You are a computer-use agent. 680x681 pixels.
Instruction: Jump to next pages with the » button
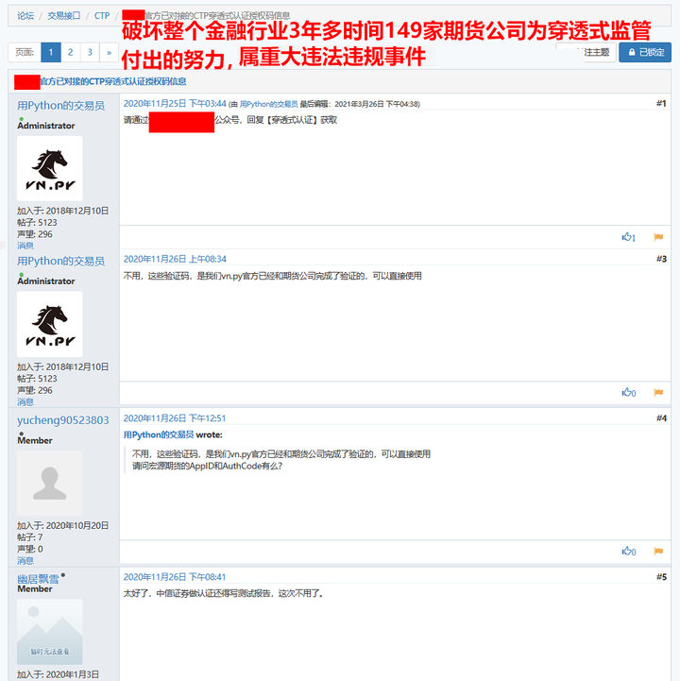click(109, 52)
